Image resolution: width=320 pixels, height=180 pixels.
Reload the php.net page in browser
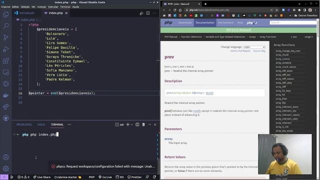[175, 10]
